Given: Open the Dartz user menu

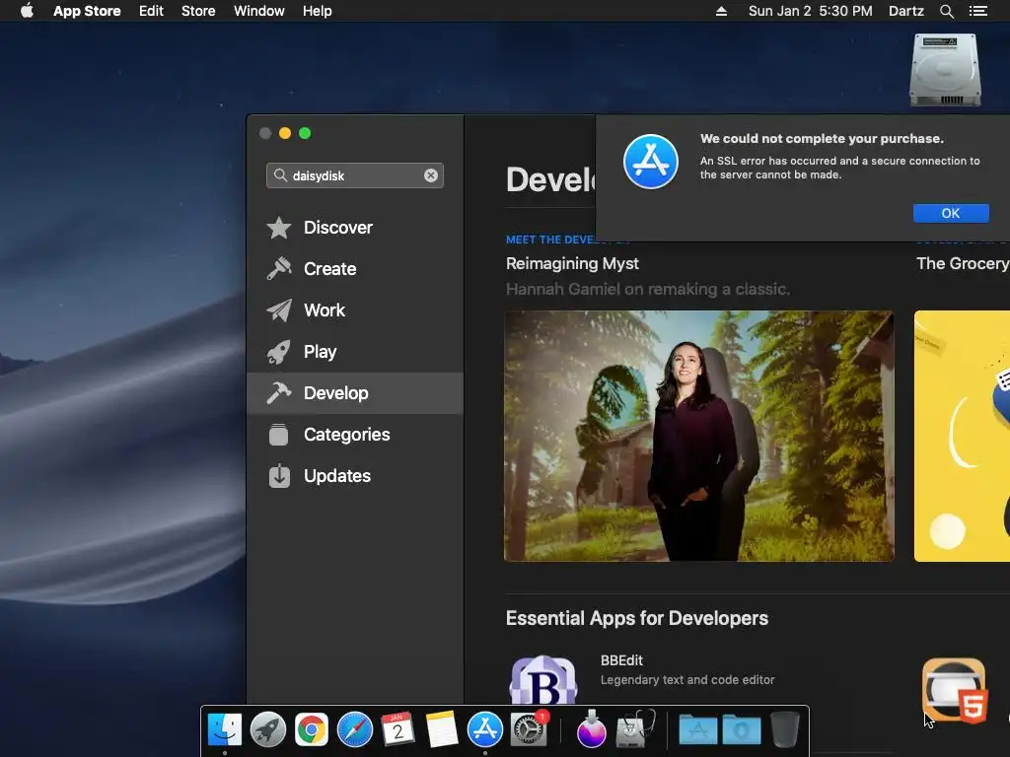Looking at the screenshot, I should coord(905,11).
